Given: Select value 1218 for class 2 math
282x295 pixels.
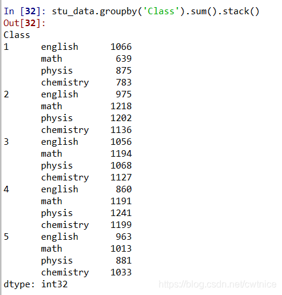Looking at the screenshot, I should tap(121, 106).
